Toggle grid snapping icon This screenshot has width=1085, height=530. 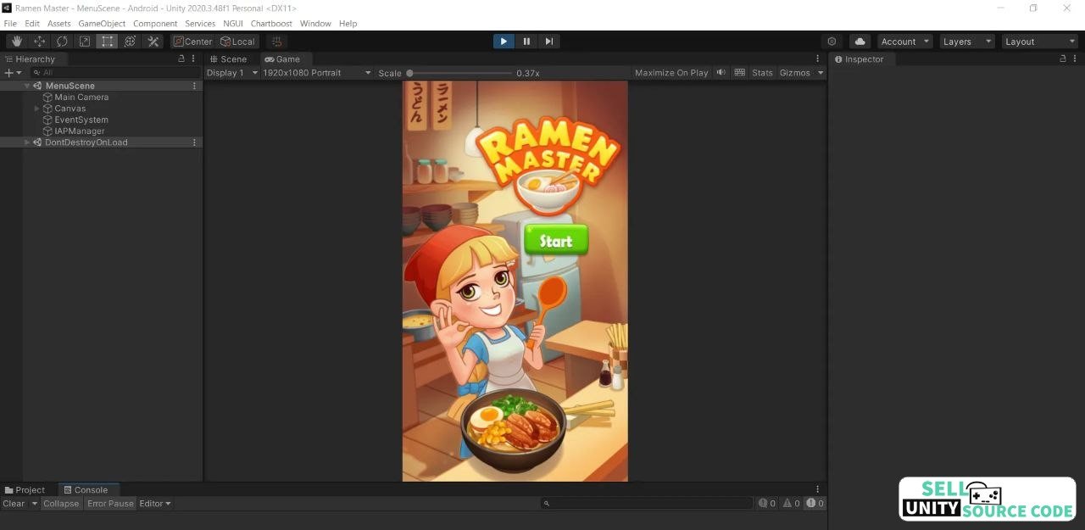pyautogui.click(x=275, y=42)
